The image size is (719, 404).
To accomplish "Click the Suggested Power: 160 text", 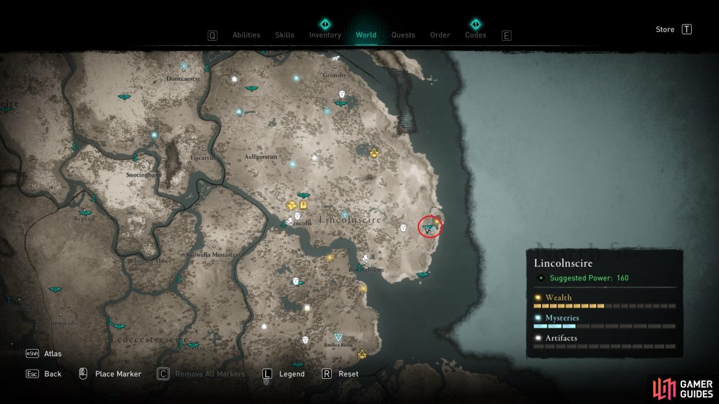I will (589, 278).
